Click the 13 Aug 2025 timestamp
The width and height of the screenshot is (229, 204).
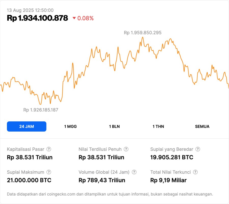[30, 10]
